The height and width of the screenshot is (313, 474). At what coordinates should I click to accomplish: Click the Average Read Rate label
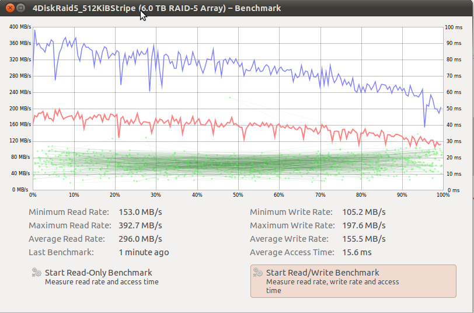click(67, 239)
